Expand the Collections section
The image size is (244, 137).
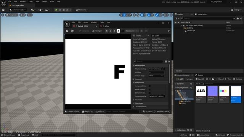(x=176, y=130)
